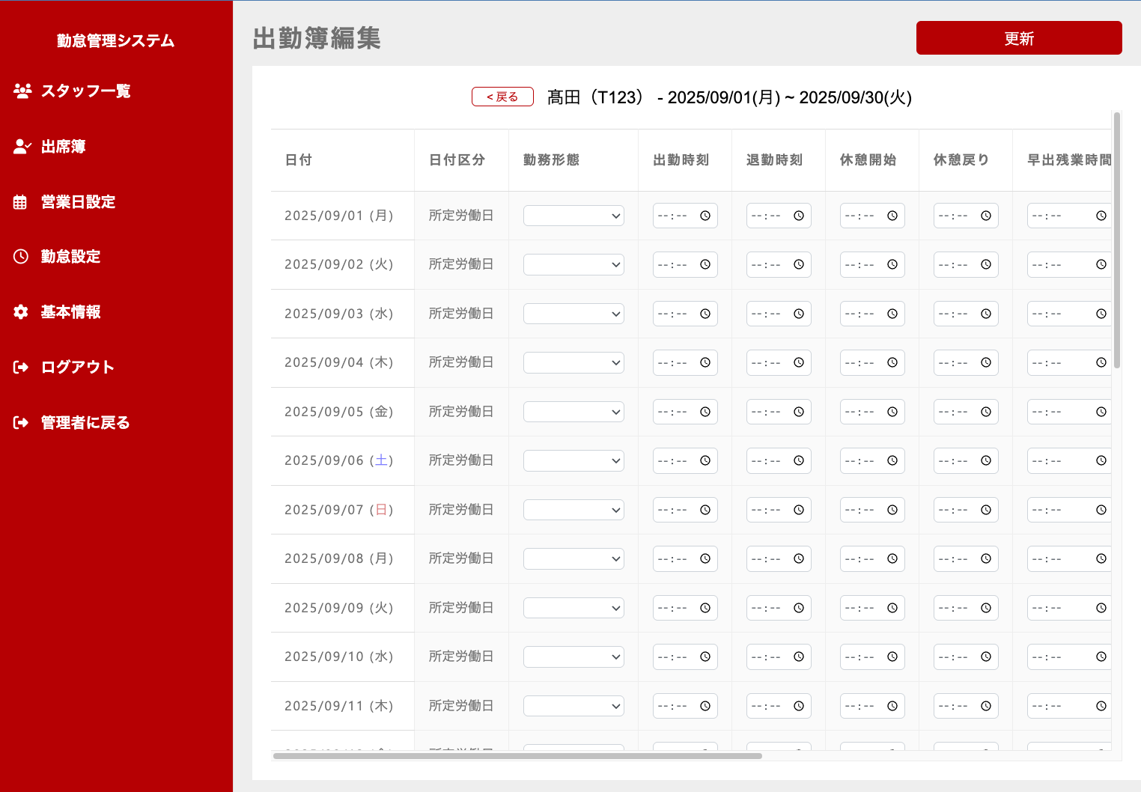Select 営業日設定 from the sidebar menu
1141x792 pixels.
coord(78,202)
